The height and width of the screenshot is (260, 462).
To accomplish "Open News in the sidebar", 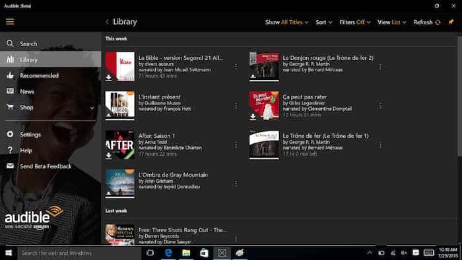I will point(50,91).
